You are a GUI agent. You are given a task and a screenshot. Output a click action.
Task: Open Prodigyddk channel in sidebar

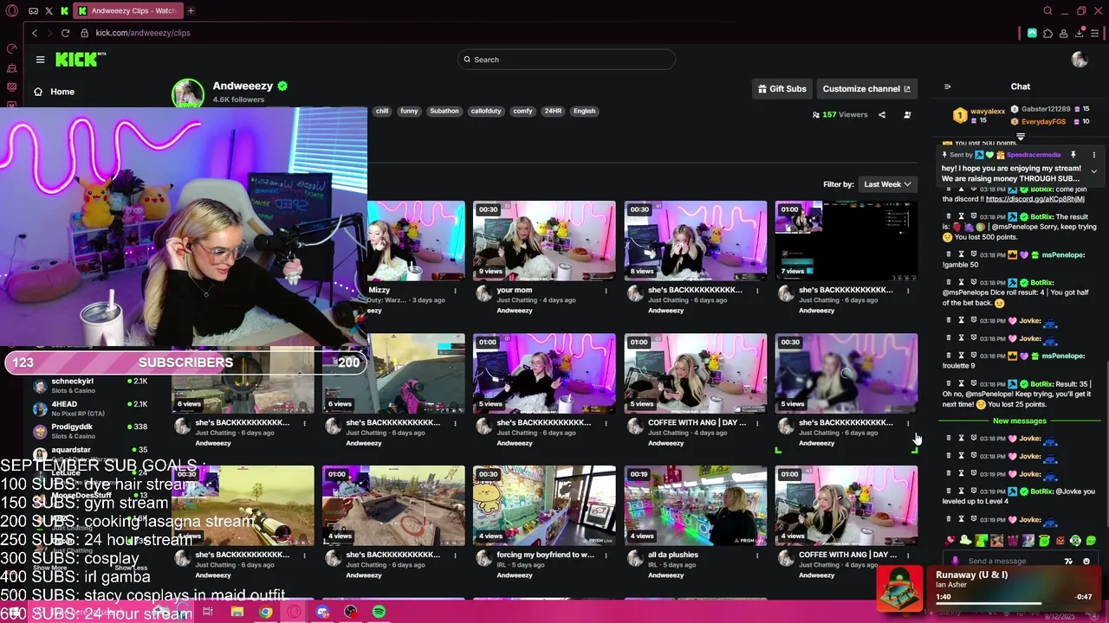(x=90, y=431)
